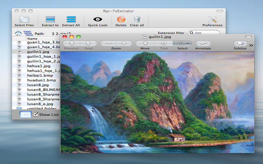The width and height of the screenshot is (263, 164).
Task: Click the Next arrow in preview window
Action: coord(88,43)
